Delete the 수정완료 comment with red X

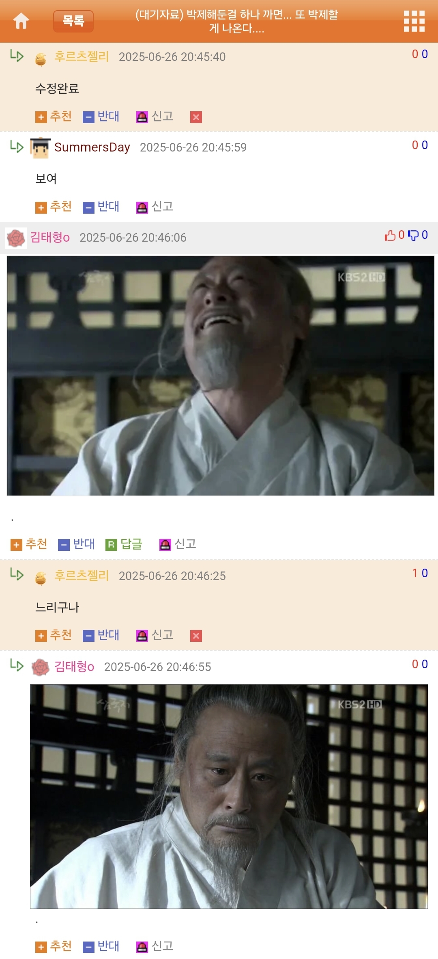196,117
